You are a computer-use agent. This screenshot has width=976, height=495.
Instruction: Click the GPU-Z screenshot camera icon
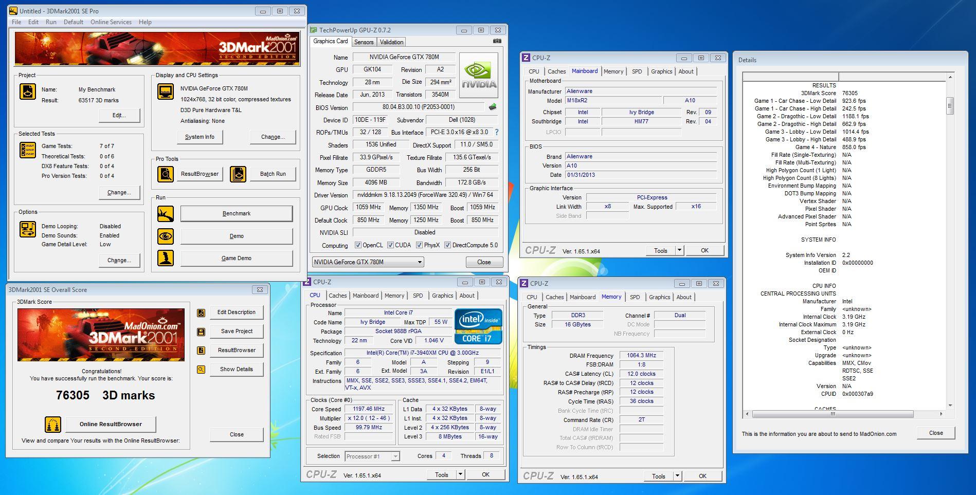(497, 41)
